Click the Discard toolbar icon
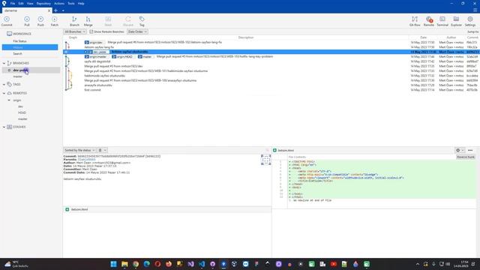480x270 pixels. point(128,21)
